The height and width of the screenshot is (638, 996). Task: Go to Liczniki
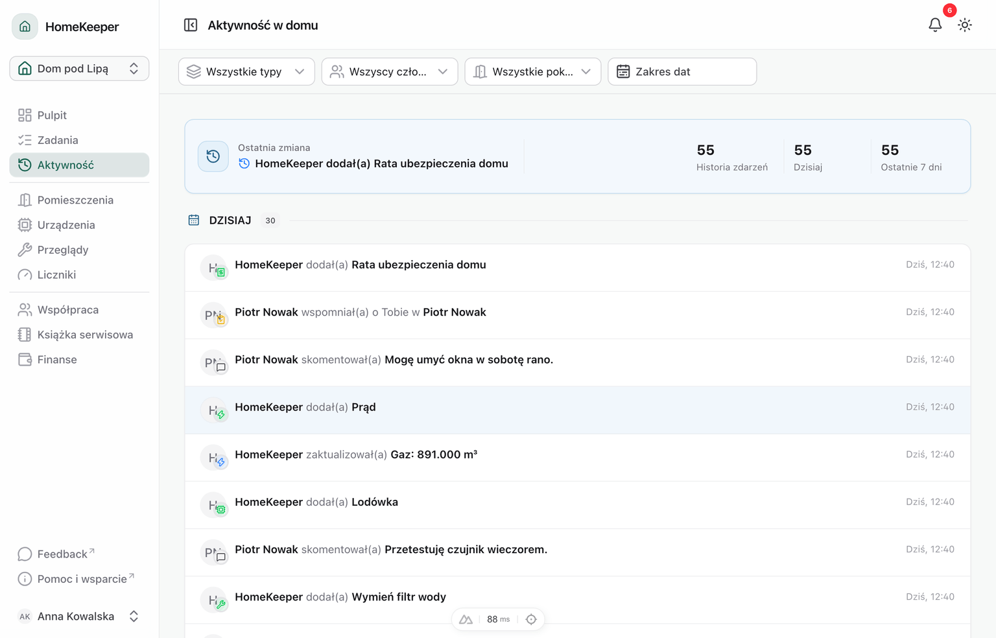pyautogui.click(x=79, y=275)
